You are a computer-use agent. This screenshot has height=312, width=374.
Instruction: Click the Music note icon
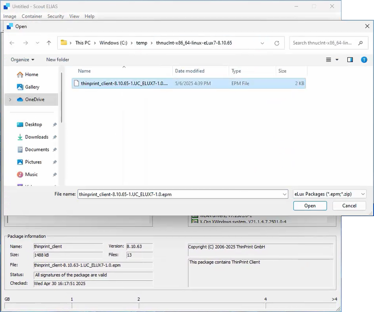coord(20,174)
